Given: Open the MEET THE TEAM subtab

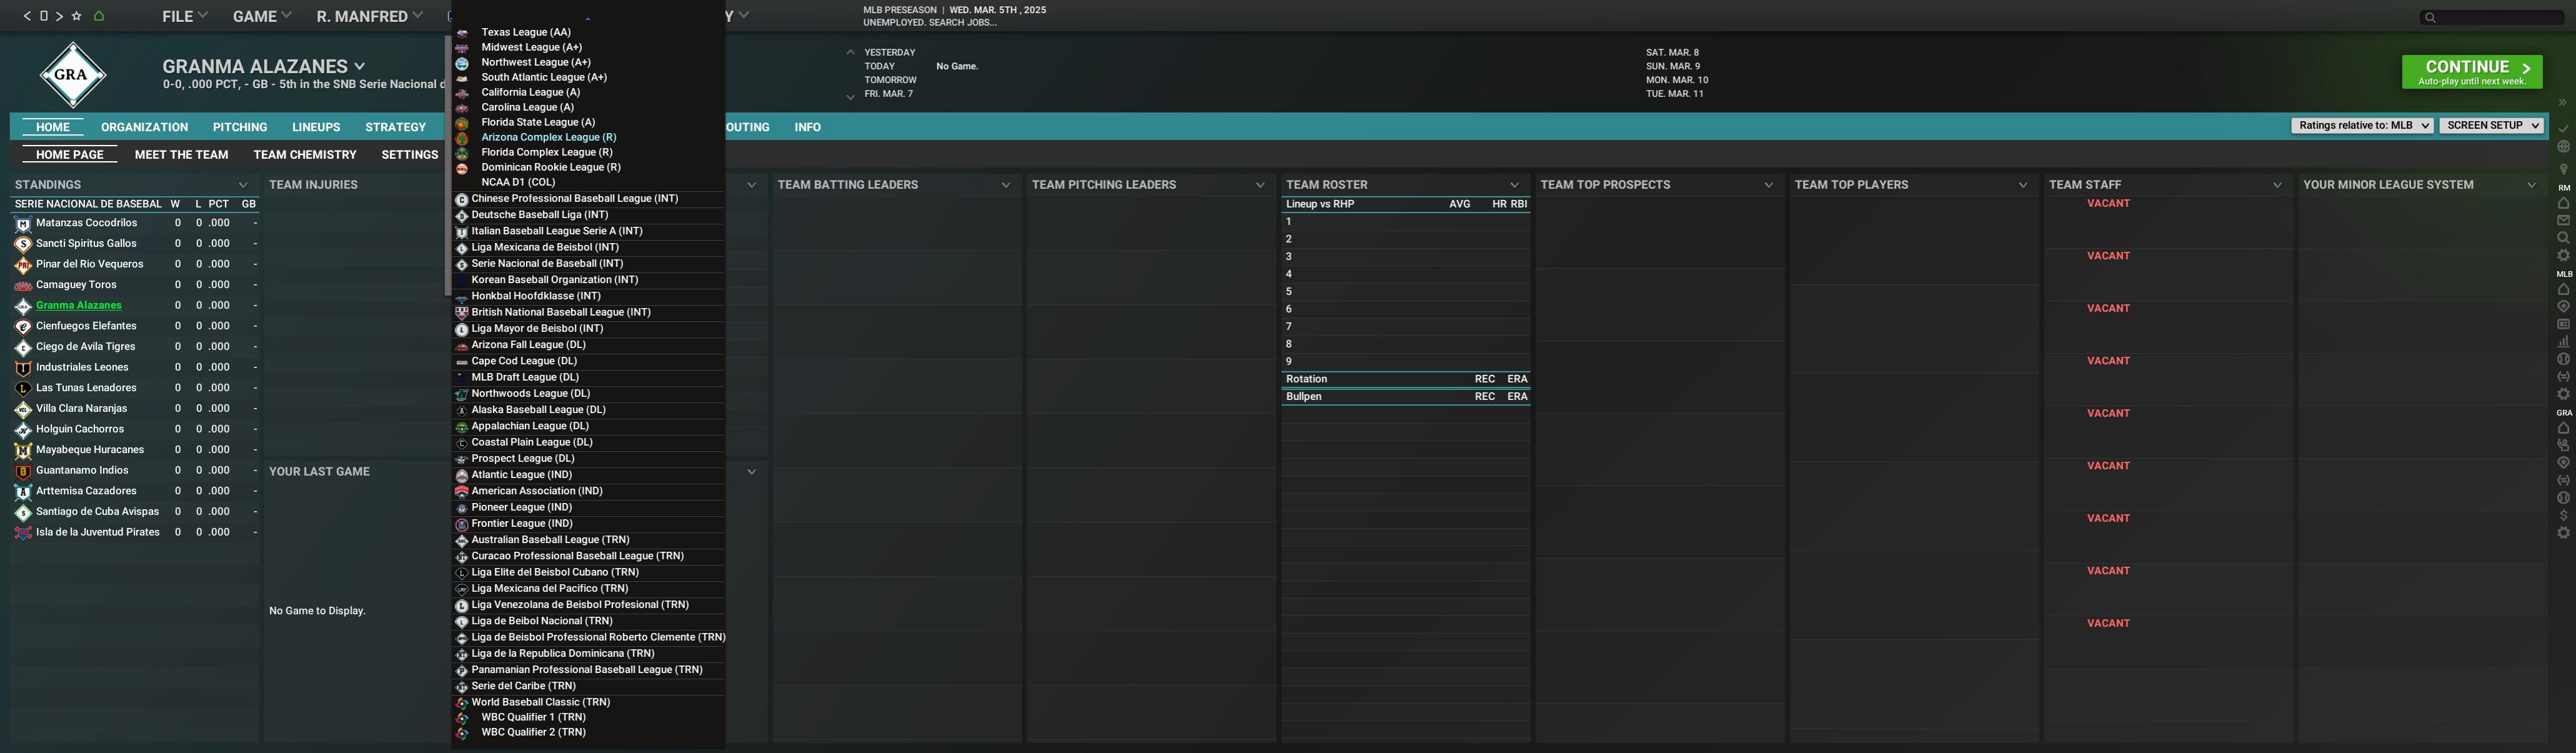Looking at the screenshot, I should click(x=181, y=155).
